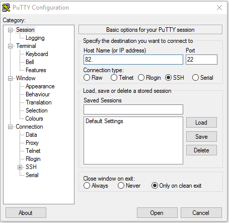Set close window on exit to Never
Screen dimensions: 229x223
pos(121,186)
